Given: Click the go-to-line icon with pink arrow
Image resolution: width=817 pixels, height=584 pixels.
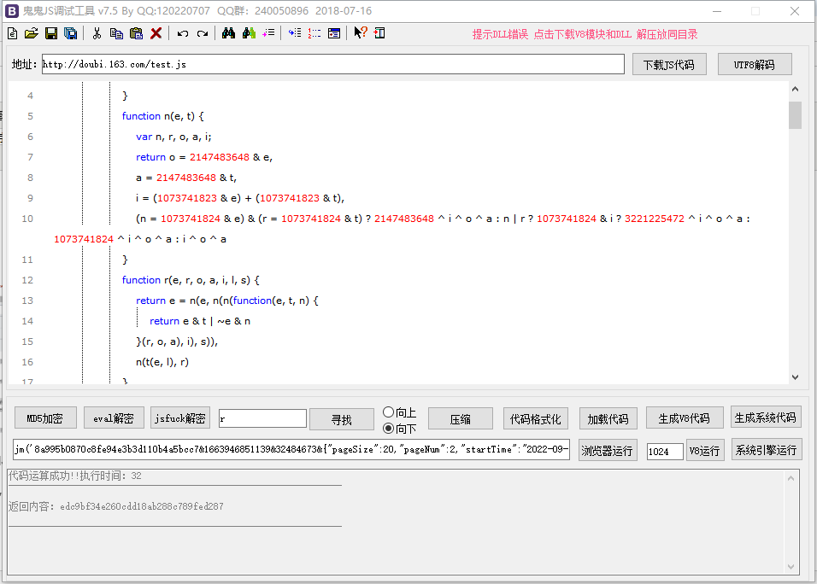Looking at the screenshot, I should point(268,33).
